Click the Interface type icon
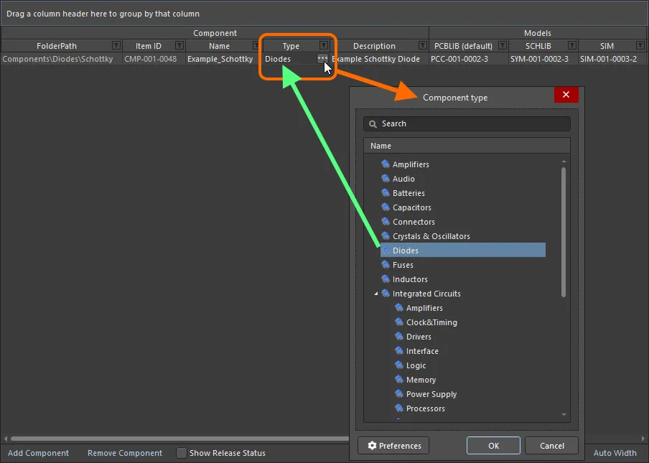The height and width of the screenshot is (463, 649). [399, 351]
